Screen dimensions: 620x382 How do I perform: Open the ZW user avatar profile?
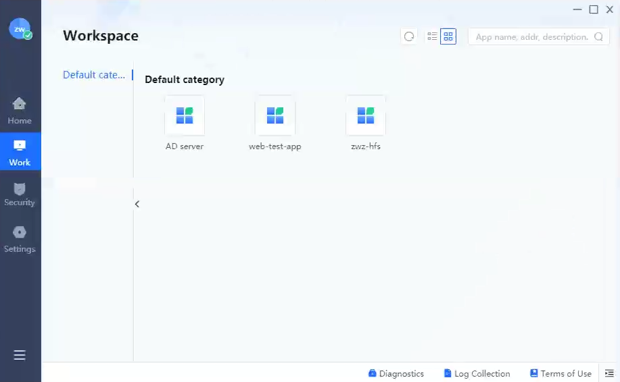(x=20, y=29)
